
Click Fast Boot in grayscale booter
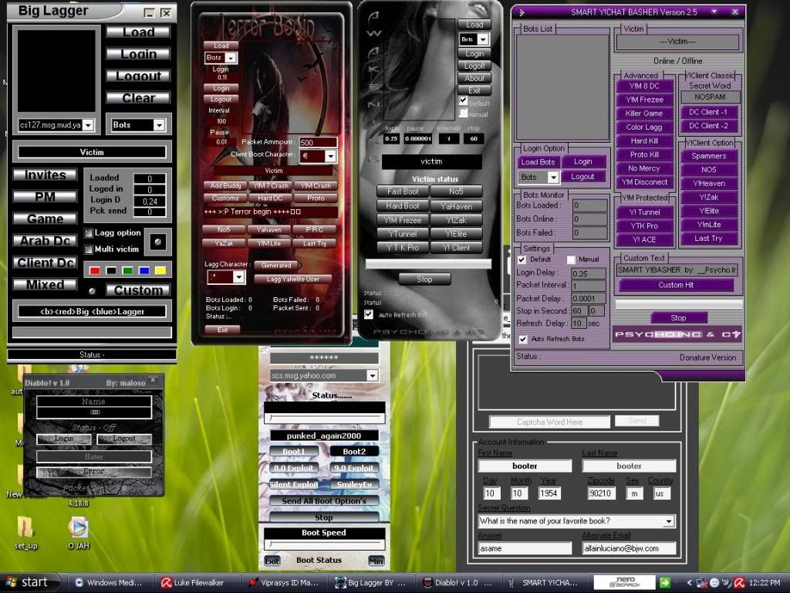click(403, 191)
